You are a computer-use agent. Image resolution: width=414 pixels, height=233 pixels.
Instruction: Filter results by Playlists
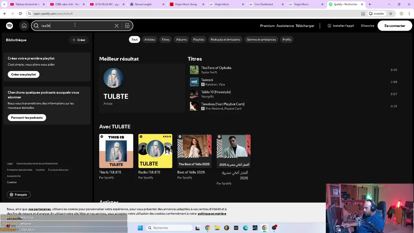(x=199, y=39)
